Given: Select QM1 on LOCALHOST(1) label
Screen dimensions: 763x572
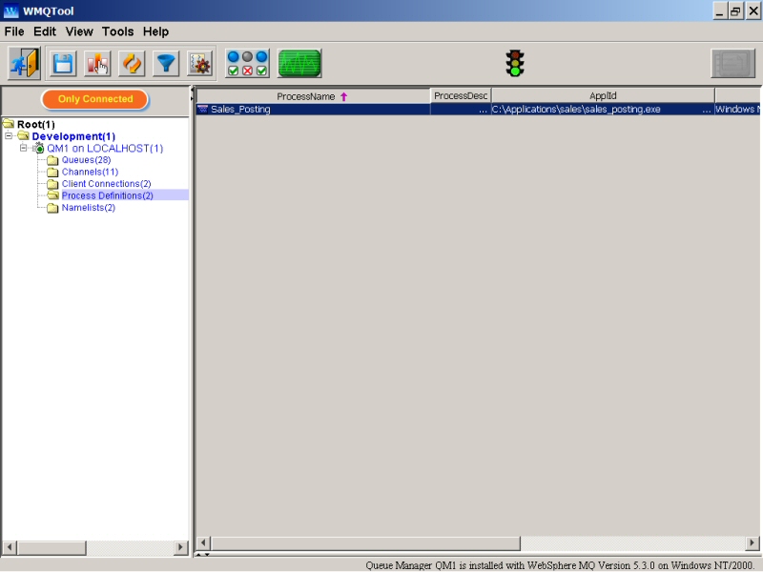Looking at the screenshot, I should (x=105, y=149).
